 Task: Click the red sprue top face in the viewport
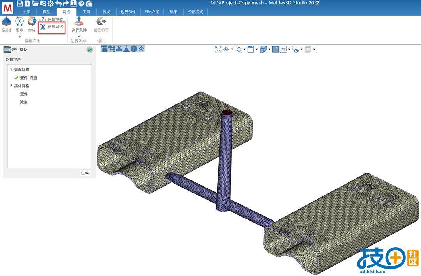click(227, 112)
